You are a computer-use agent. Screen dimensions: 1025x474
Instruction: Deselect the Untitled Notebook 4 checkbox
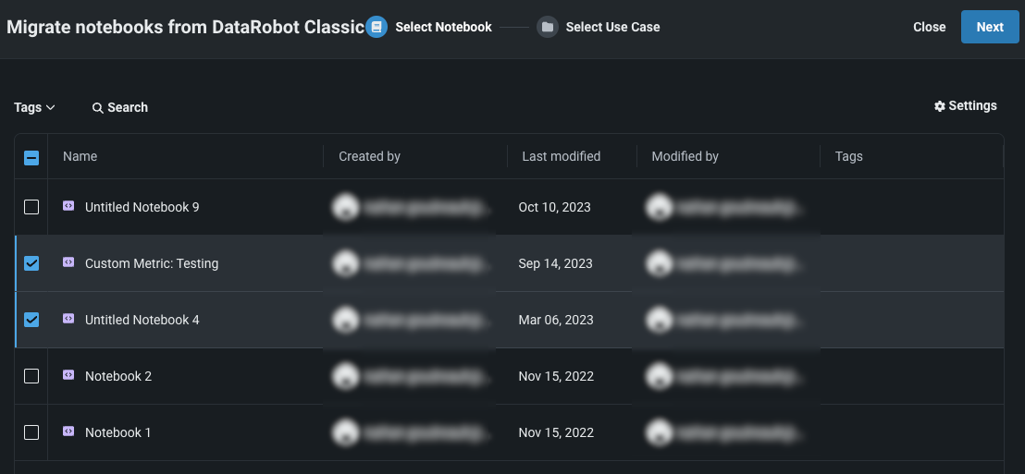31,320
